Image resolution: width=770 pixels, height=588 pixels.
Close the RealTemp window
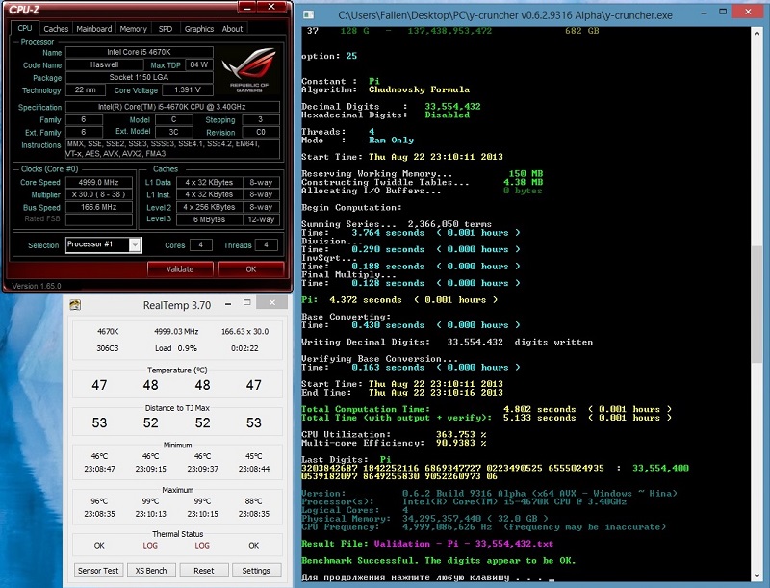(272, 302)
